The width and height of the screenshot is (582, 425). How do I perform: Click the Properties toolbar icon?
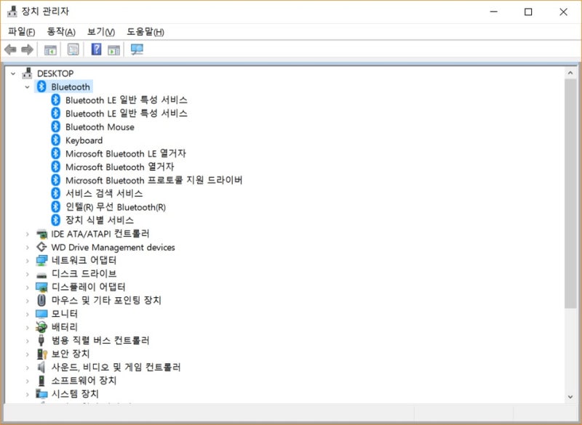click(73, 49)
